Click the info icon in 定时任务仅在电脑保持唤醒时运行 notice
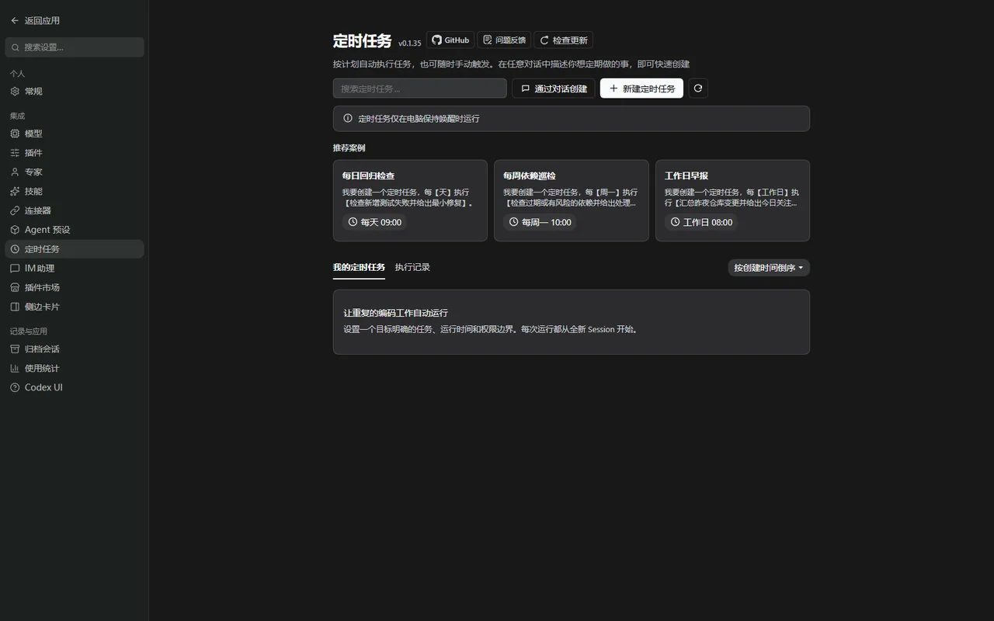The image size is (994, 621). [x=348, y=119]
